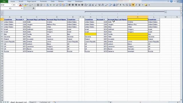Open the font color dropdown arrow
The image size is (183, 103).
click(x=23, y=5)
